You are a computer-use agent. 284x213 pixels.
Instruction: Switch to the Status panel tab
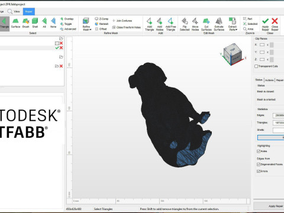coord(259,80)
